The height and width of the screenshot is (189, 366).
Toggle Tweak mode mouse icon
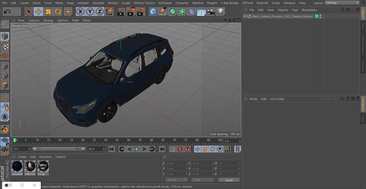5,108
